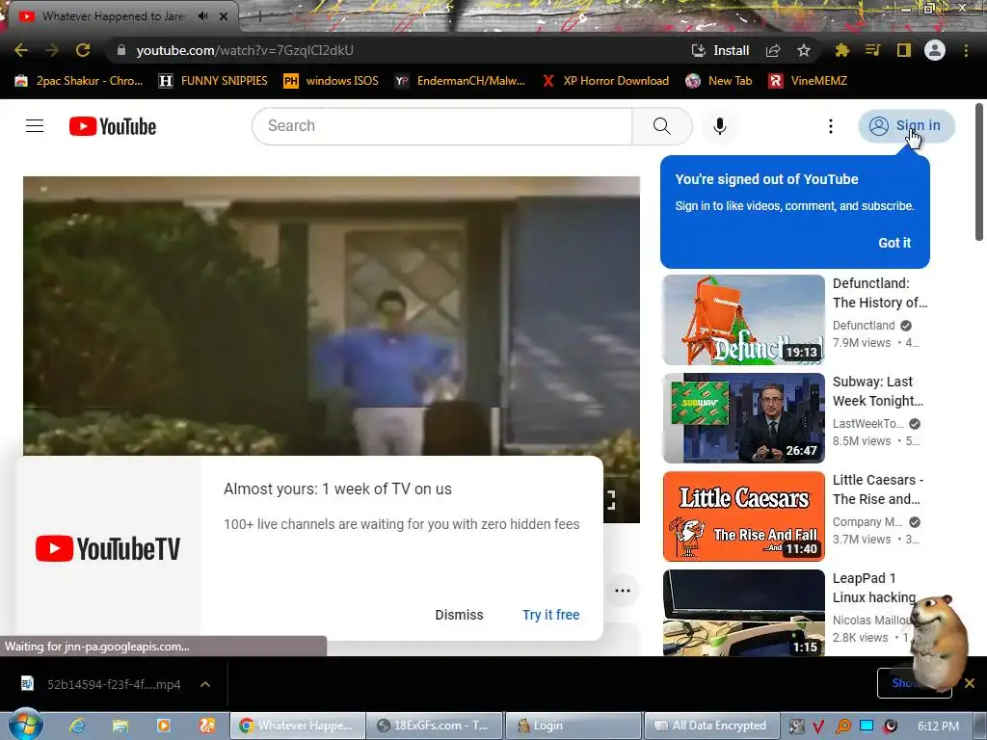Open the VineMEMZ bookmark
The image size is (987, 740).
click(808, 81)
